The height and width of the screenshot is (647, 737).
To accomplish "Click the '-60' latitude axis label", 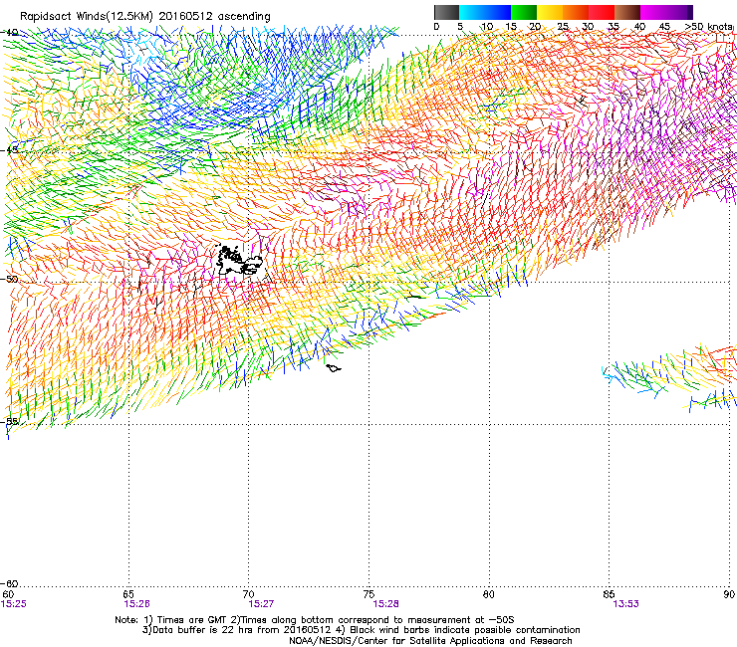I will pos(10,584).
